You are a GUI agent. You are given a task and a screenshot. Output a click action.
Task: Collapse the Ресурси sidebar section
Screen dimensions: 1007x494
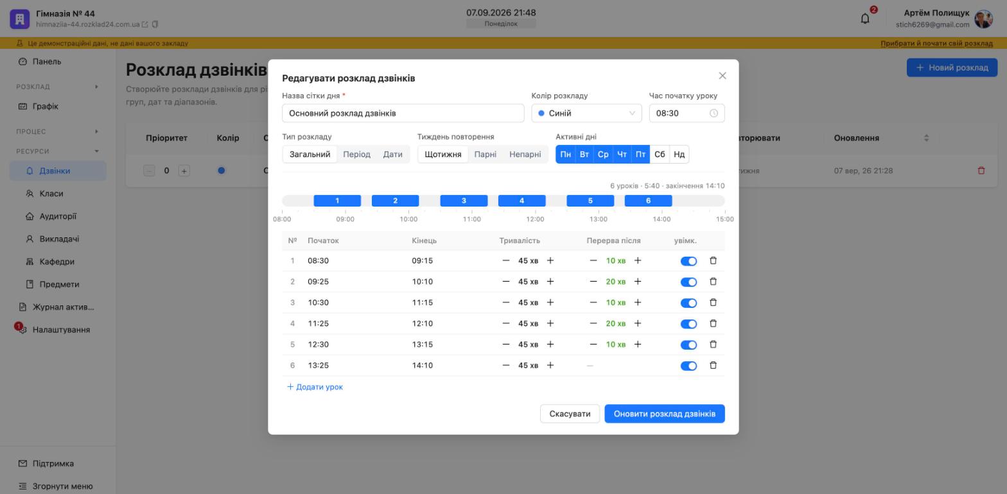tap(58, 151)
